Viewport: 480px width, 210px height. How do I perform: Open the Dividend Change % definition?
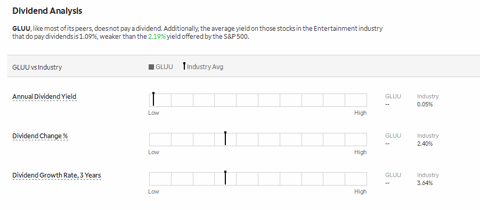(40, 136)
